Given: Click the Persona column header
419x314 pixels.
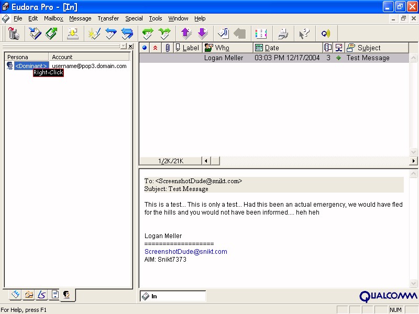Looking at the screenshot, I should pos(27,57).
